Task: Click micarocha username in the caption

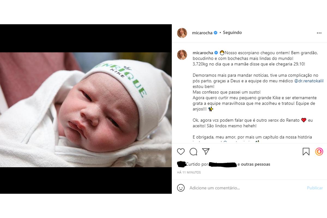Action: pyautogui.click(x=202, y=53)
